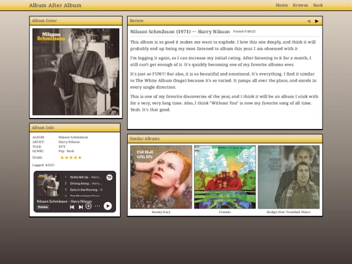Open the Hunky Dory album thumbnail
Viewport: 352px width, 264px height.
pyautogui.click(x=161, y=177)
